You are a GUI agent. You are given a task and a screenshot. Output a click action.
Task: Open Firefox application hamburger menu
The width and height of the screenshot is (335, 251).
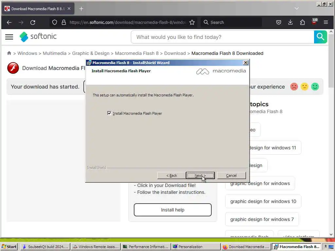coord(326,23)
